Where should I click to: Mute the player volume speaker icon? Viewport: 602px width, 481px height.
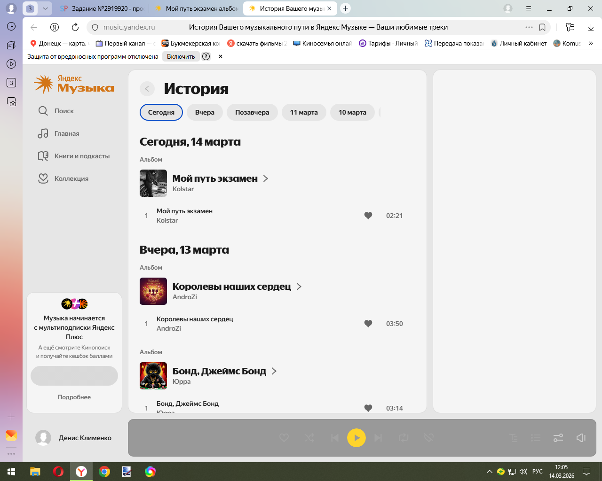[581, 438]
